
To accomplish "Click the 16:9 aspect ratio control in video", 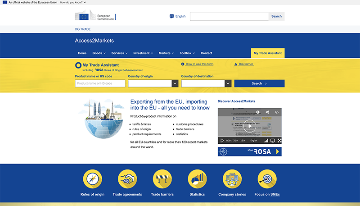I will pos(243,141).
